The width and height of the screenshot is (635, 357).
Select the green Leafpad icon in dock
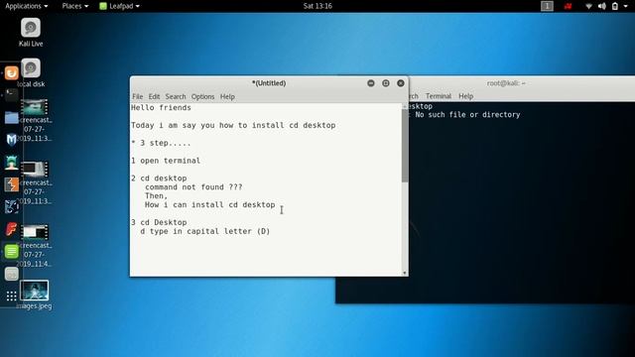(11, 251)
